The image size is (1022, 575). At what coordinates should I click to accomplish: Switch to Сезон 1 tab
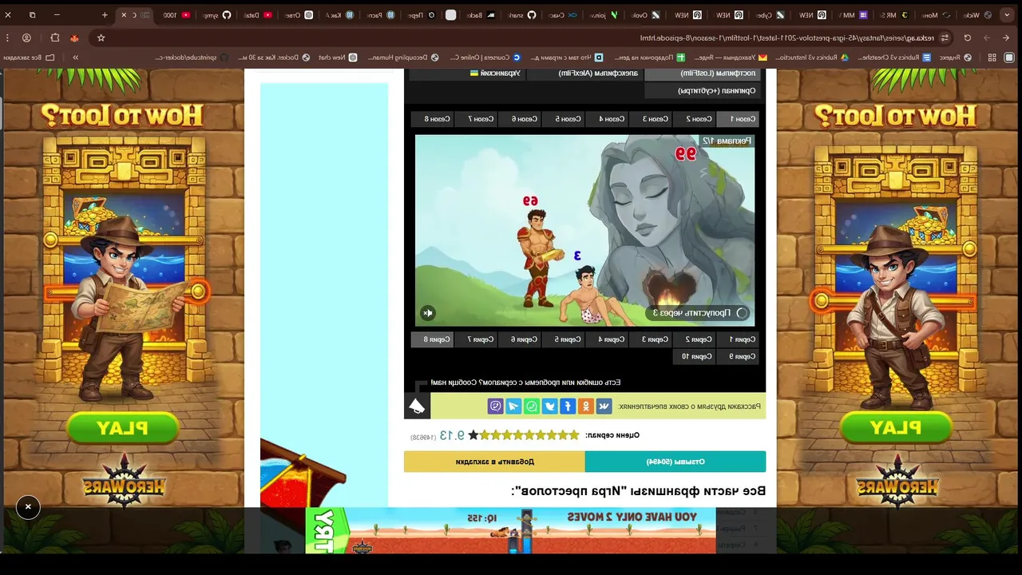[738, 119]
